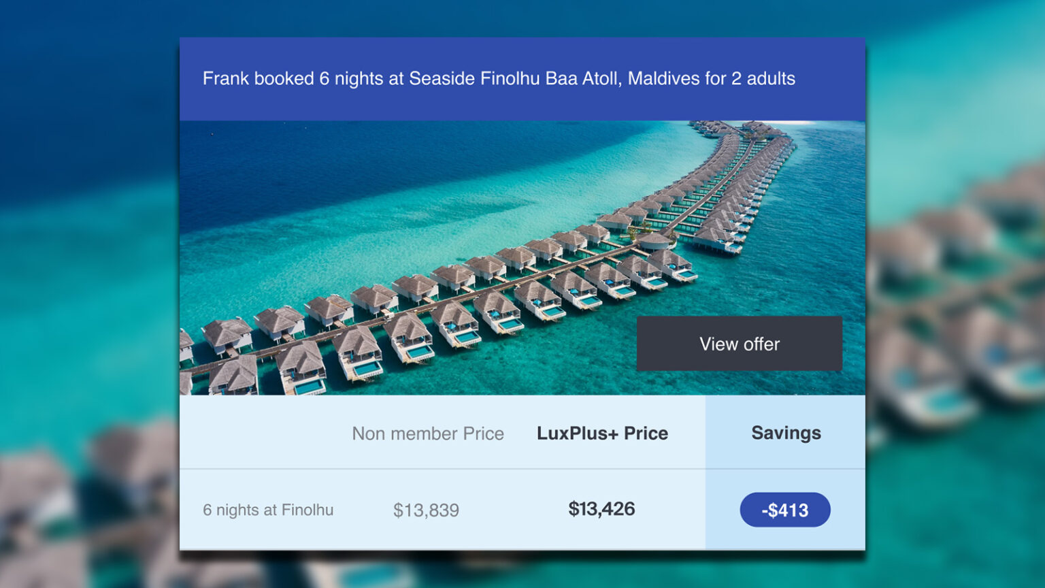The width and height of the screenshot is (1045, 588).
Task: Select the 6 nights at Finolhu row label
Action: click(268, 509)
